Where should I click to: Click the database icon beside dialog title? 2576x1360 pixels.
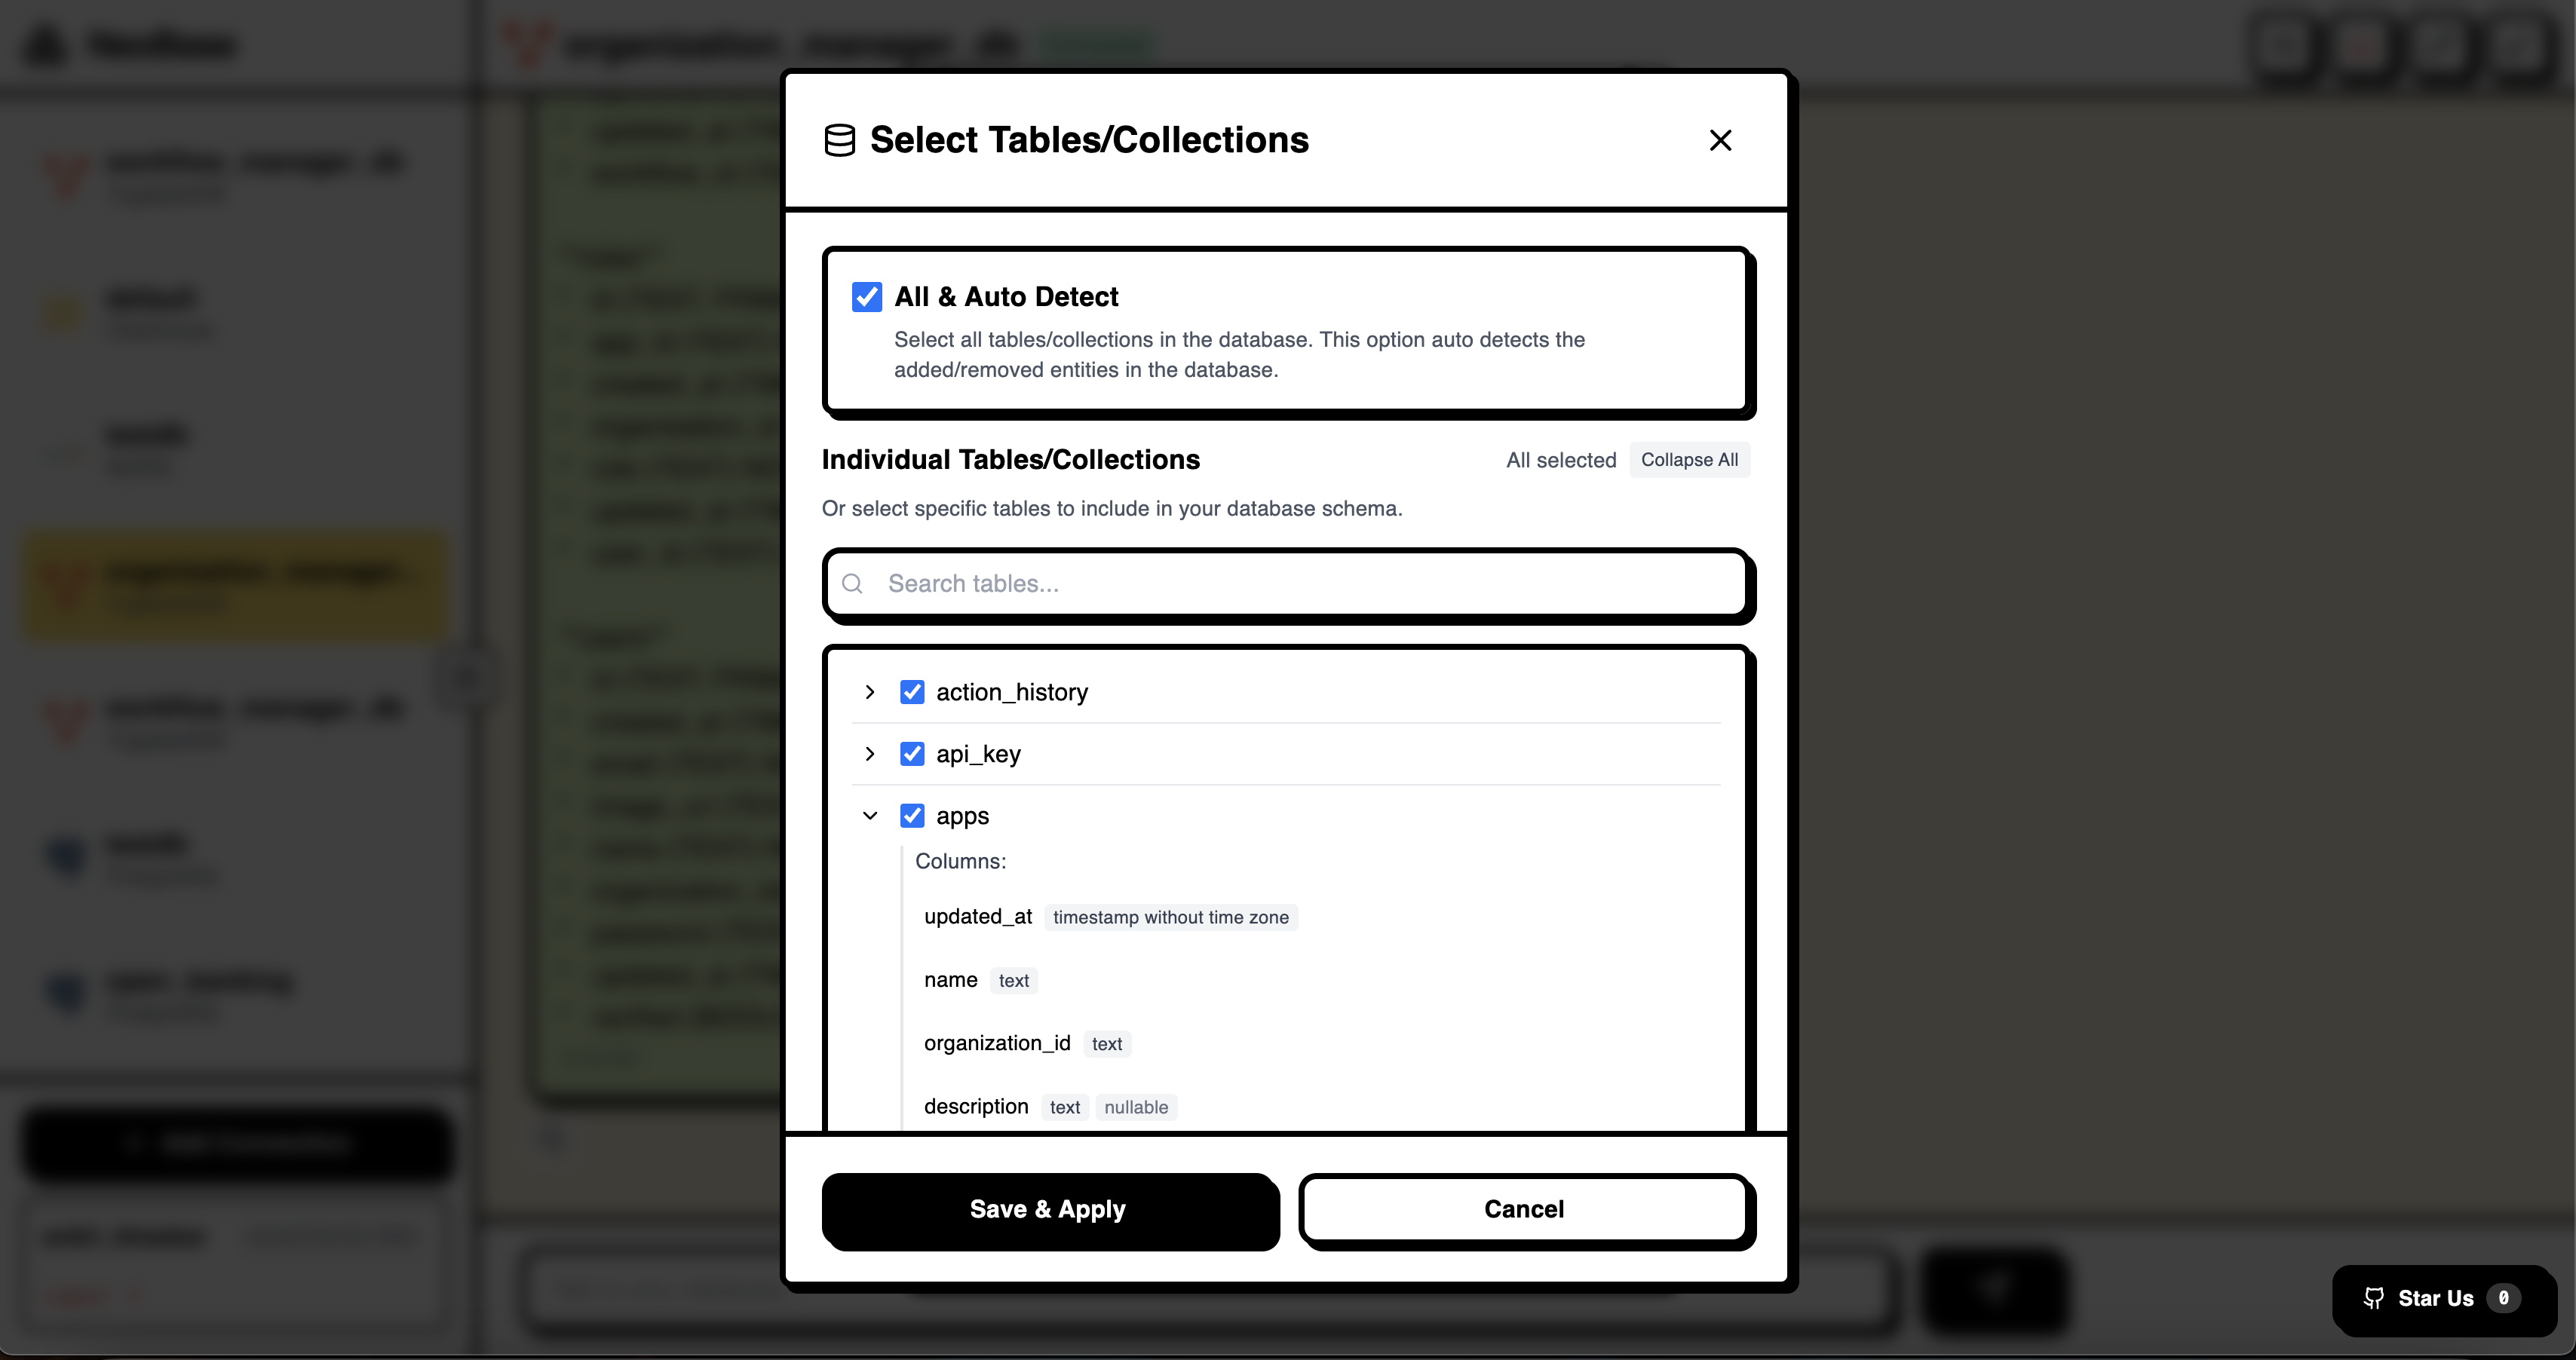pyautogui.click(x=839, y=140)
